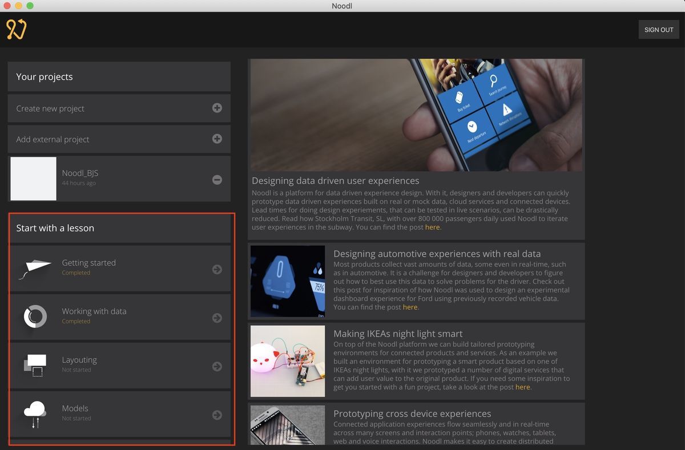685x450 pixels.
Task: Click the Sign Out button
Action: click(x=659, y=30)
